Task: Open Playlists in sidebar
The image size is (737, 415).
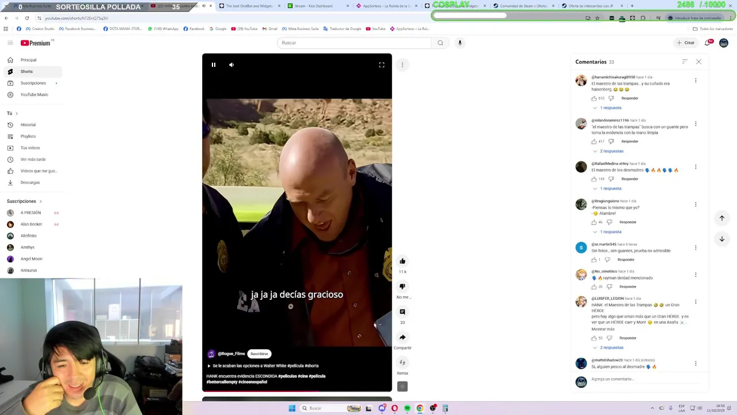Action: click(32, 136)
